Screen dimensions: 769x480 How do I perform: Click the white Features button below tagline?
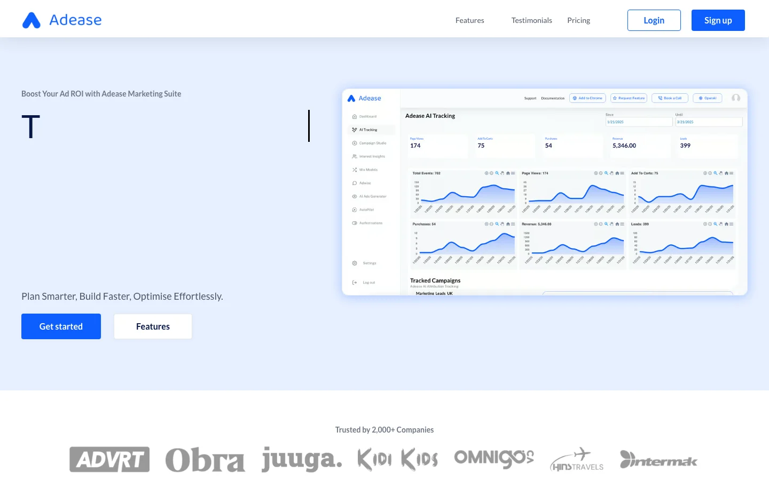tap(153, 326)
